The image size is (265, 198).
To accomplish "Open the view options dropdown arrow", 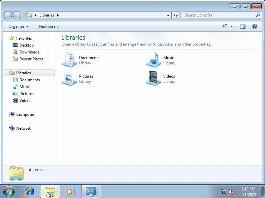I will [232, 26].
